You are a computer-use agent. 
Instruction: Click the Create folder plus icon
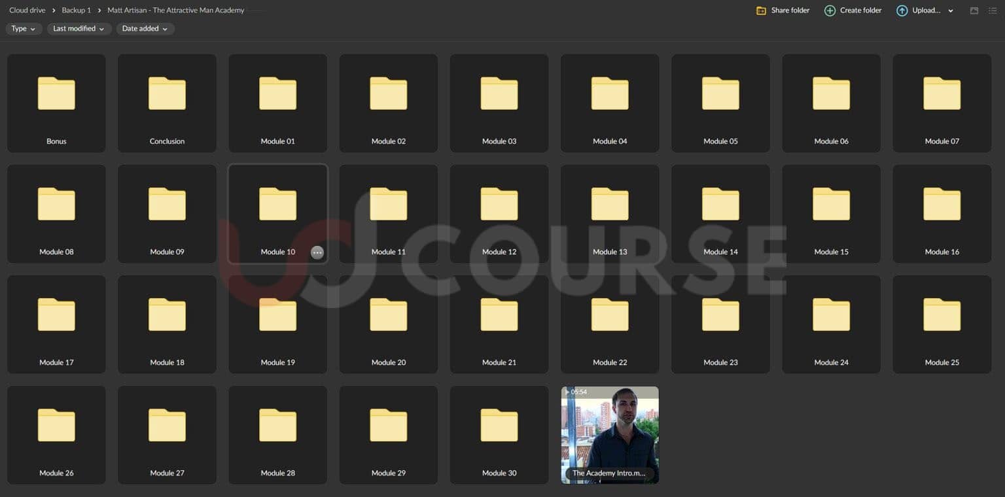pos(830,10)
